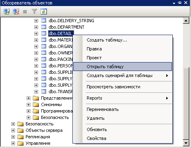
Task: Expand the Представления folder node
Action: pos(28,98)
